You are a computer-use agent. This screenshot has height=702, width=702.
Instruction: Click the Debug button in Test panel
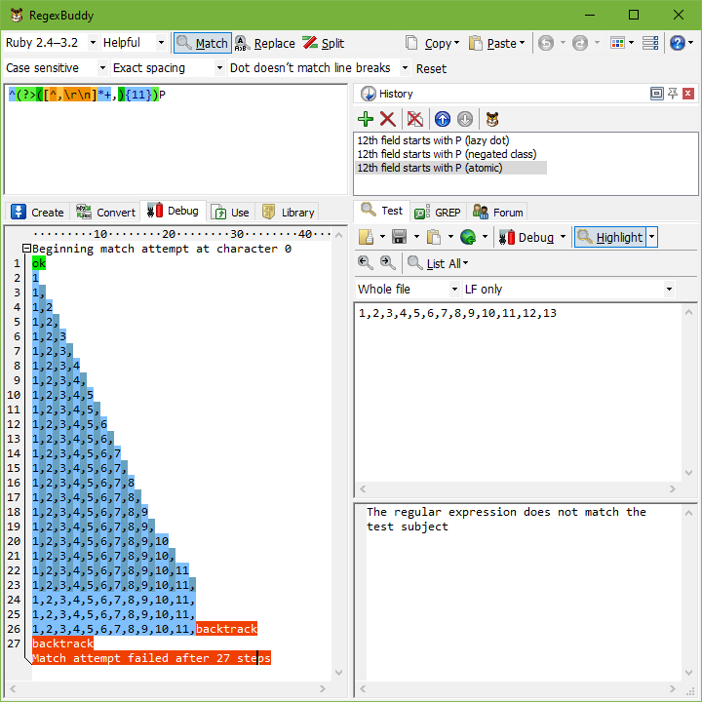526,237
